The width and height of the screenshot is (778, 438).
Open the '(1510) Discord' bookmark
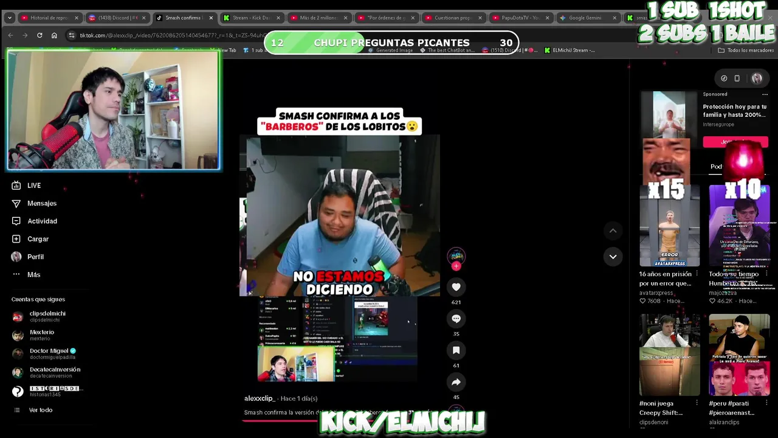click(510, 50)
